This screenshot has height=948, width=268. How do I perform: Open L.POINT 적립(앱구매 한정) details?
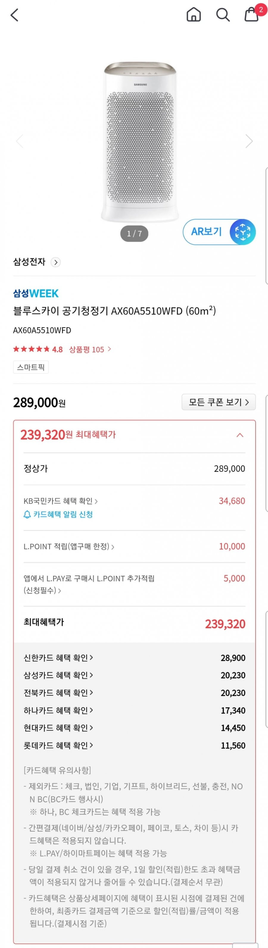[x=69, y=546]
